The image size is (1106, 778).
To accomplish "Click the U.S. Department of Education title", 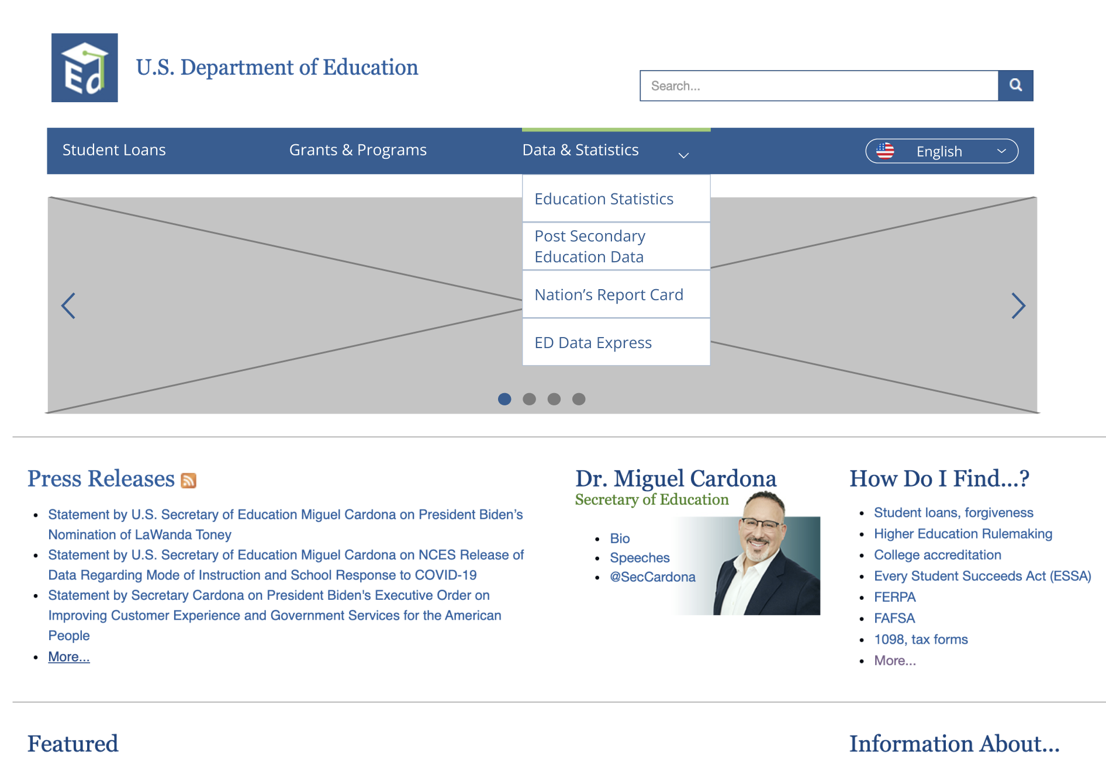I will (277, 68).
